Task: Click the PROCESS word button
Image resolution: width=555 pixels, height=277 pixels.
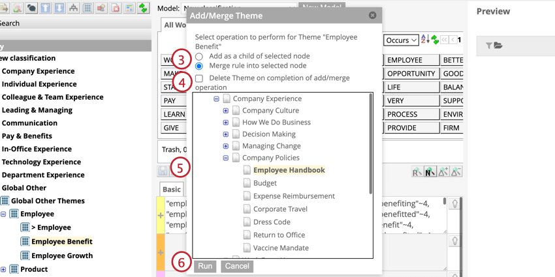Action: tap(411, 114)
